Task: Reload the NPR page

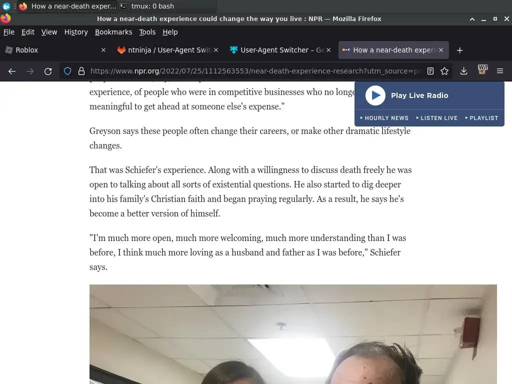Action: (x=48, y=71)
